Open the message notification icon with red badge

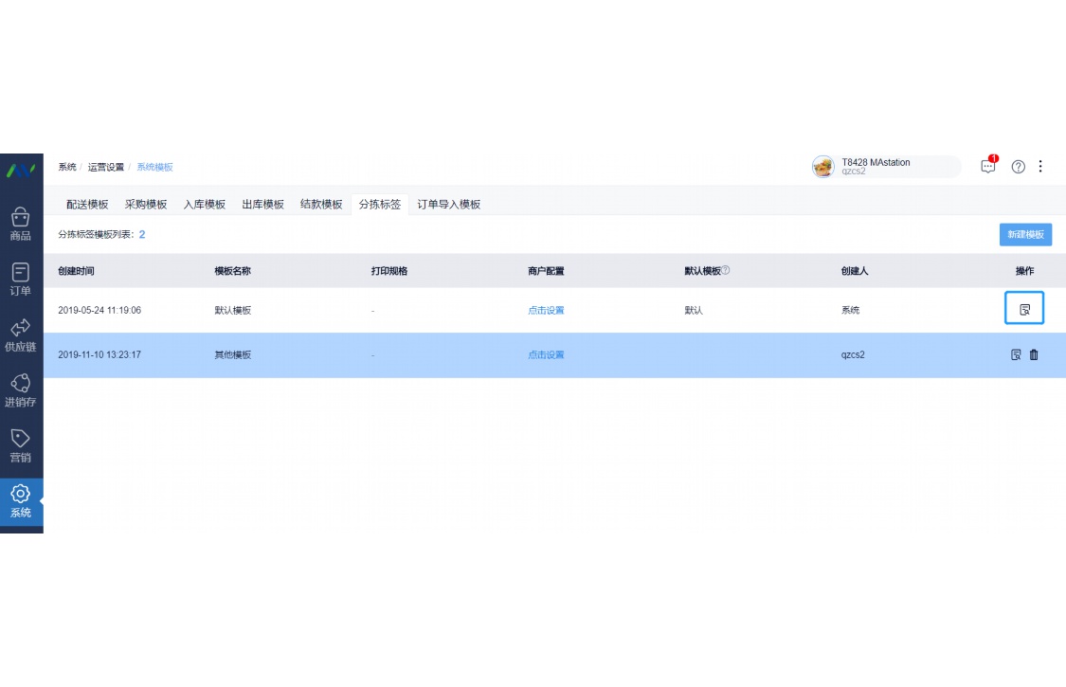[987, 166]
